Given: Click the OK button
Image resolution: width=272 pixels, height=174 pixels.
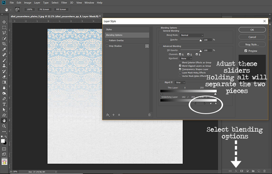Looking at the screenshot, I should (252, 30).
